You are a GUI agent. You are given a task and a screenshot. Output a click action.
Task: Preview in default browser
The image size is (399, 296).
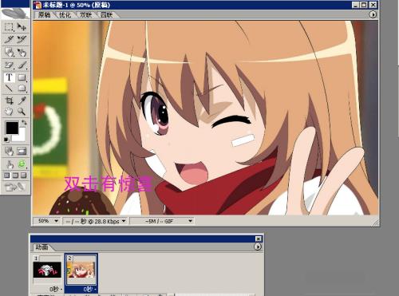tap(22, 164)
